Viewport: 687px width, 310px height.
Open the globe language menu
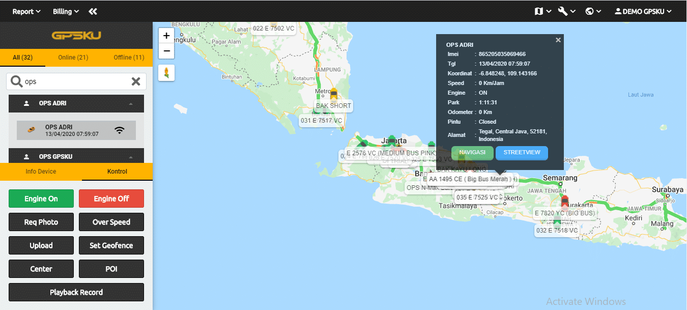(593, 11)
